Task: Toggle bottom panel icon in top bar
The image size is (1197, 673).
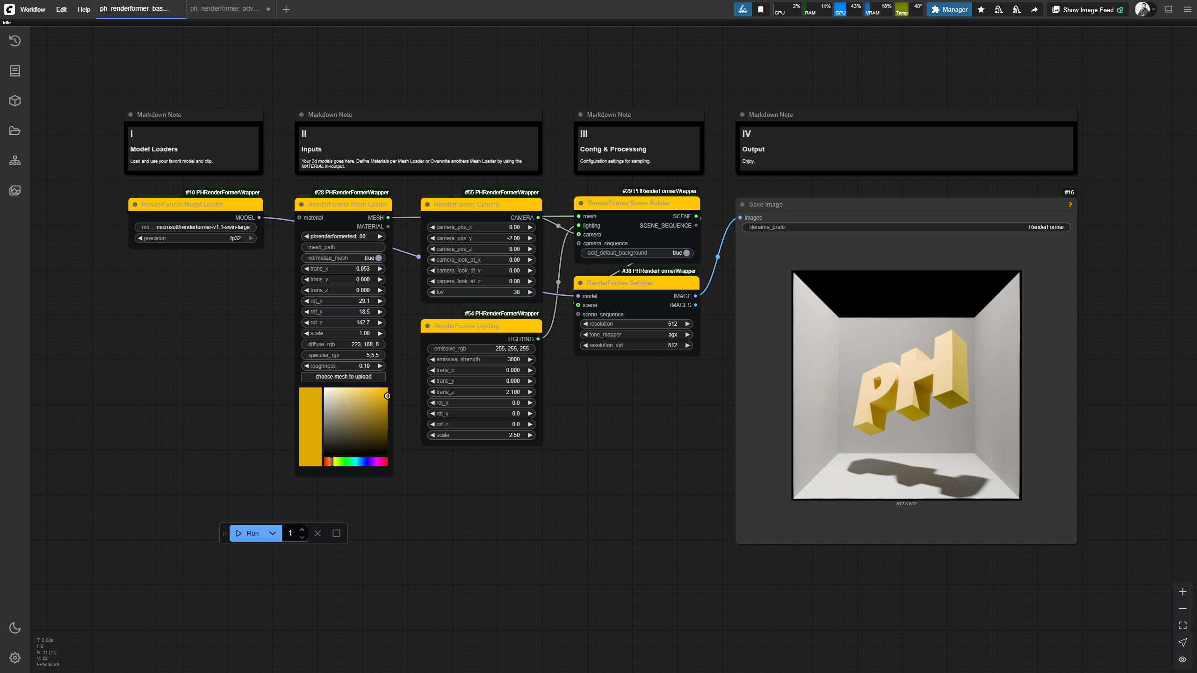Action: [1168, 9]
